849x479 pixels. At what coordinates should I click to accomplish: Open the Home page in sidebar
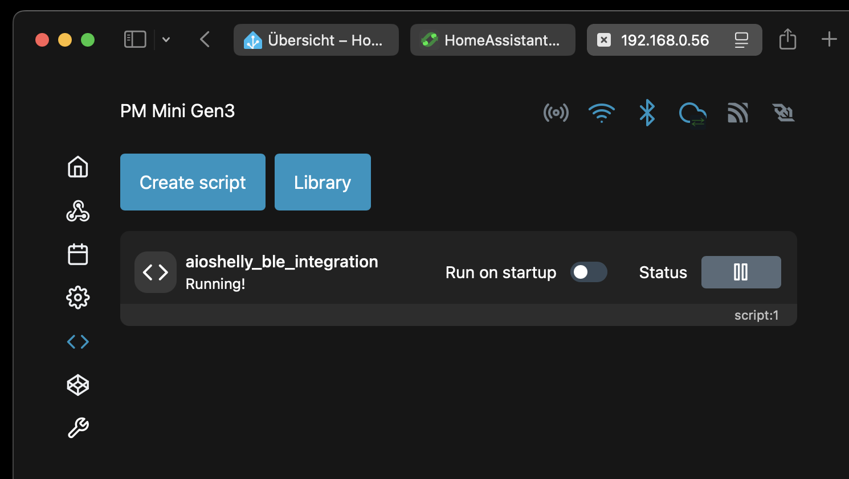coord(78,167)
